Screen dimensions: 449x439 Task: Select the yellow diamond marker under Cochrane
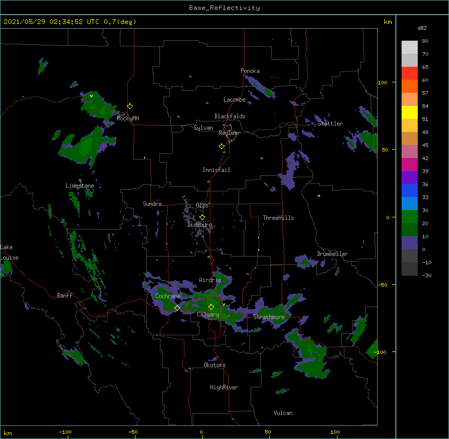(x=177, y=308)
